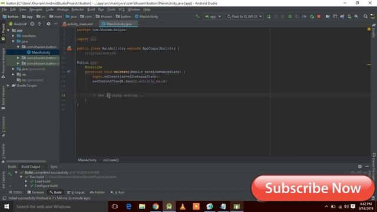Click the status bar tool windows icon
This screenshot has height=212, width=377.
4,198
